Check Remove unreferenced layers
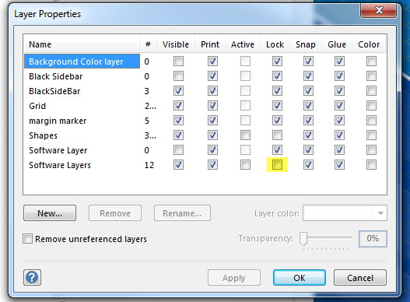The height and width of the screenshot is (302, 410). coord(27,239)
